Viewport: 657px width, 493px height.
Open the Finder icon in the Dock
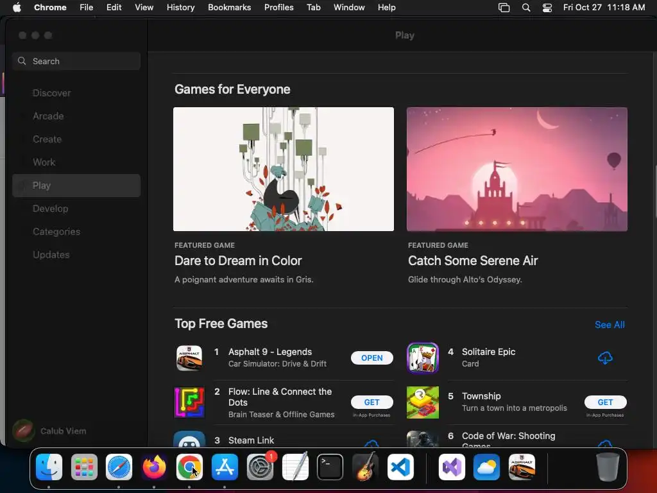49,467
